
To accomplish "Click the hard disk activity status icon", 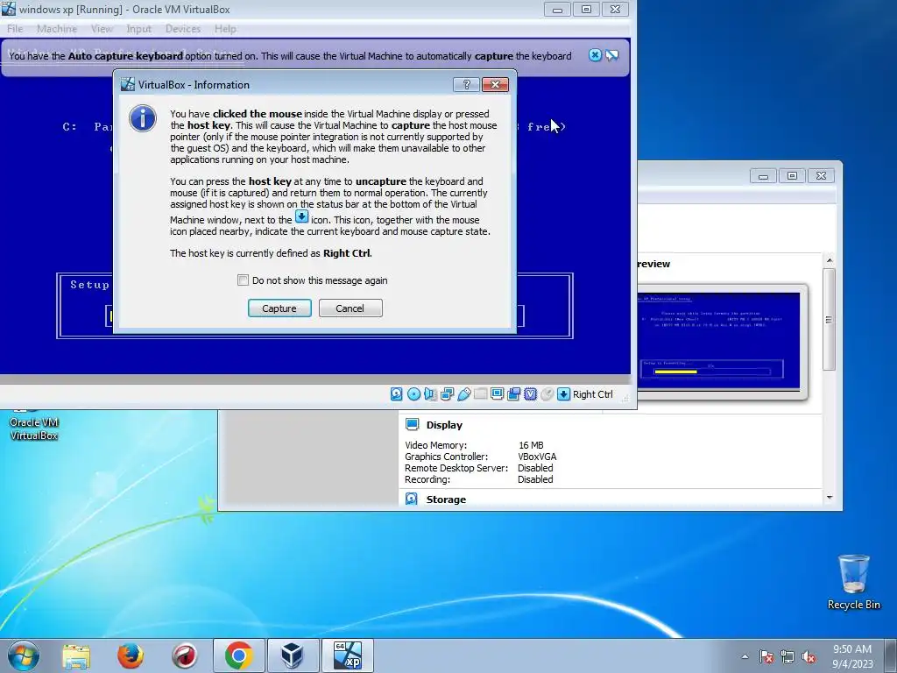I will (x=397, y=393).
